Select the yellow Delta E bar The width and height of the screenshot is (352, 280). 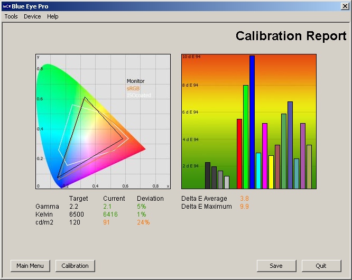(x=271, y=172)
